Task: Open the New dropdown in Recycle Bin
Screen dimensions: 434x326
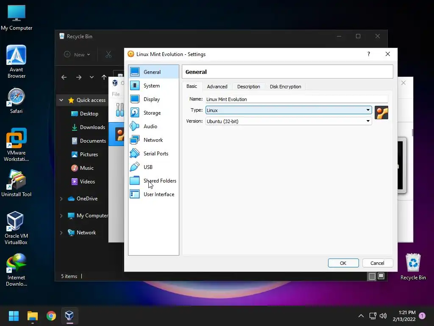Action: (x=77, y=55)
